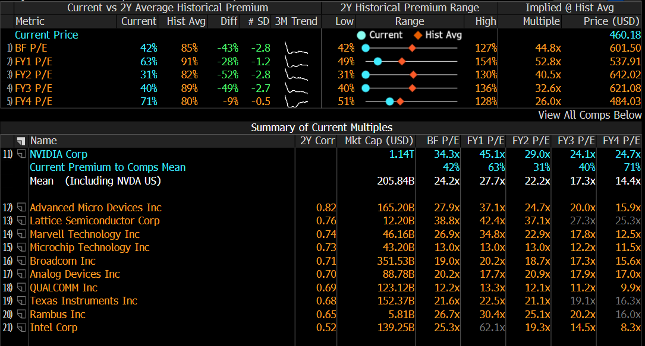Click the cyan Current marker on FY4 P/E range
Screen dimensions: 645x346
pyautogui.click(x=390, y=101)
